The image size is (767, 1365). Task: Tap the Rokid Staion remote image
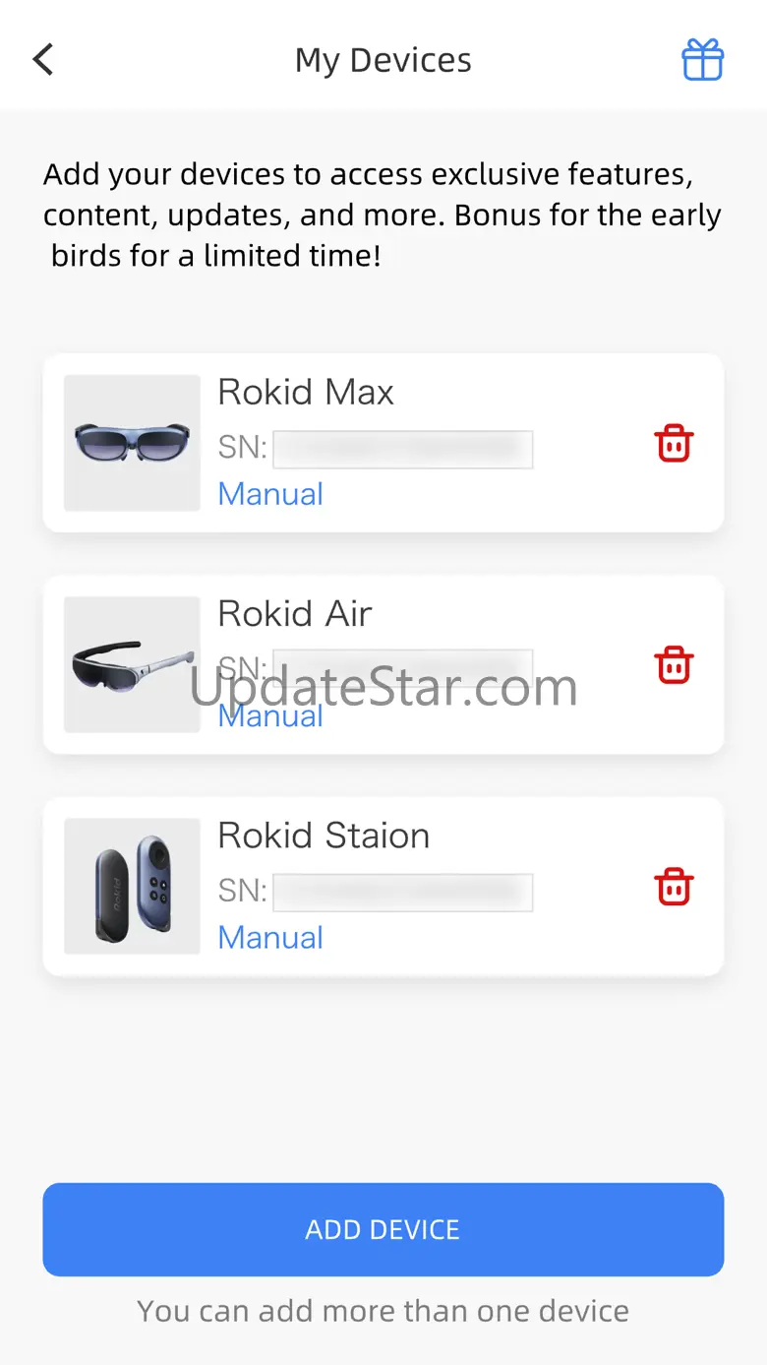[132, 886]
